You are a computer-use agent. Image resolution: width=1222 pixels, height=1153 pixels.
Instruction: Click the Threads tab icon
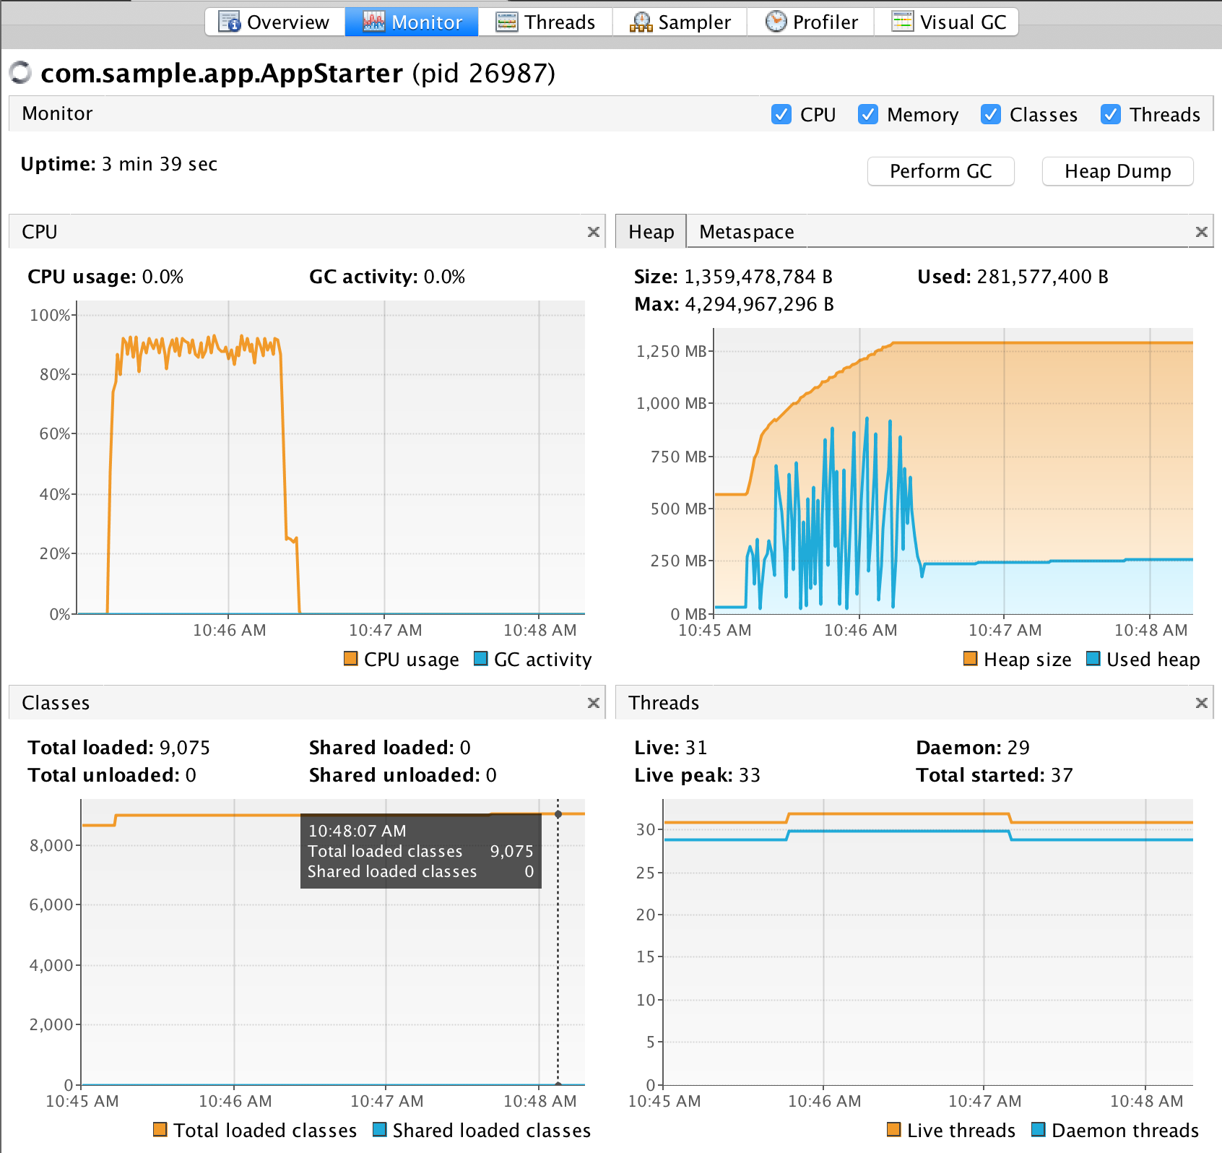coord(506,22)
